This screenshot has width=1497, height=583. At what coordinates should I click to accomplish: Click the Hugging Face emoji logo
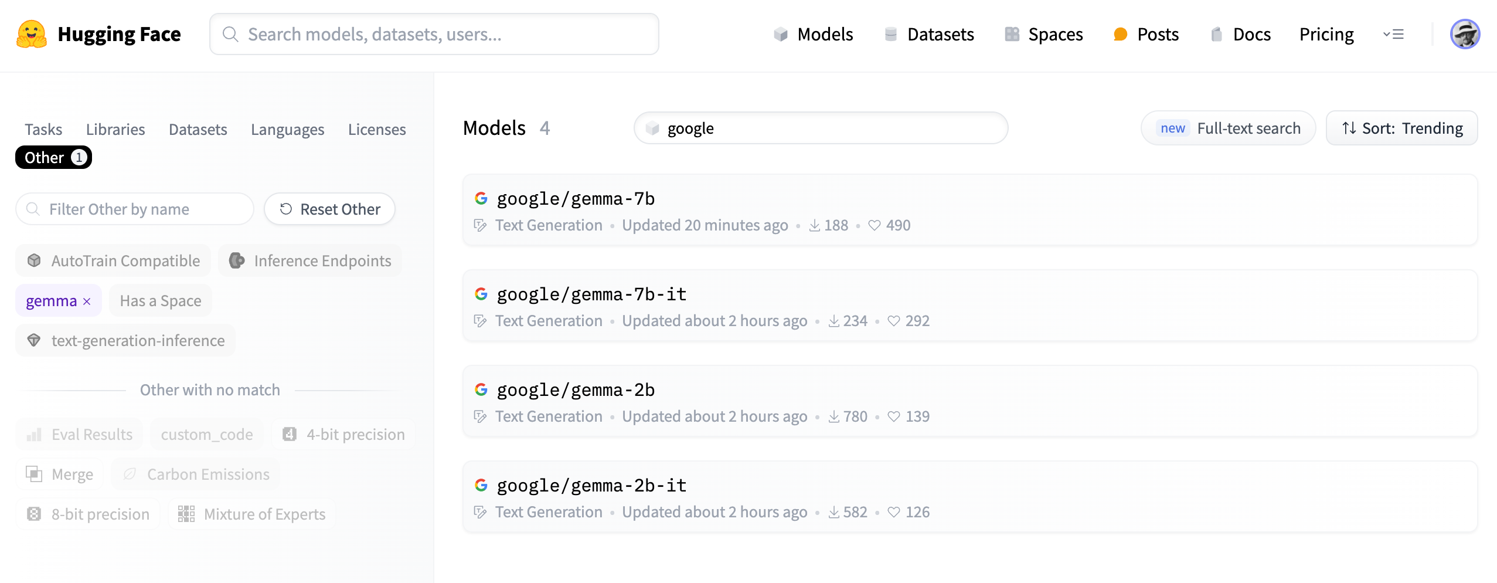[x=32, y=34]
